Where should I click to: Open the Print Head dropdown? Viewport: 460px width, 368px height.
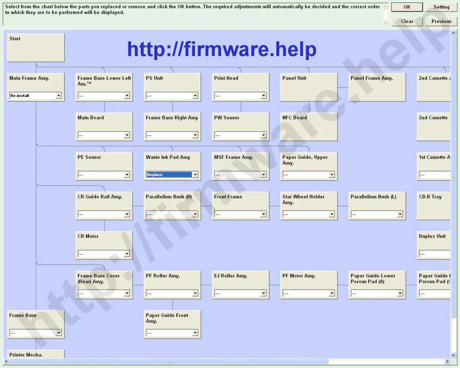(x=240, y=96)
